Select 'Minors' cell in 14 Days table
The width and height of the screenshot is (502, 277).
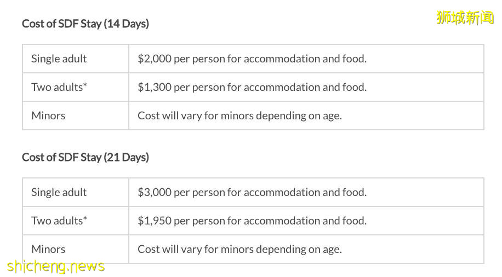click(48, 116)
